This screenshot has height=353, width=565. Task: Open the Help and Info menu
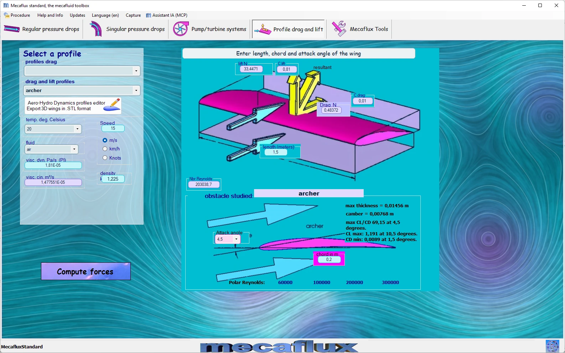pyautogui.click(x=50, y=15)
